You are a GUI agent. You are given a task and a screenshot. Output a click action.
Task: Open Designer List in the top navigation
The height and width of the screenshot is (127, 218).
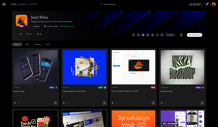tap(23, 4)
